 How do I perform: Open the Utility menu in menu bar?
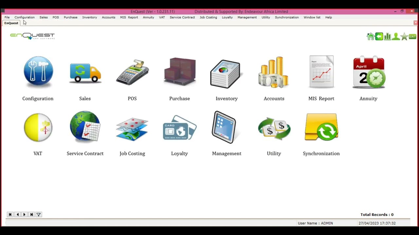pos(266,17)
